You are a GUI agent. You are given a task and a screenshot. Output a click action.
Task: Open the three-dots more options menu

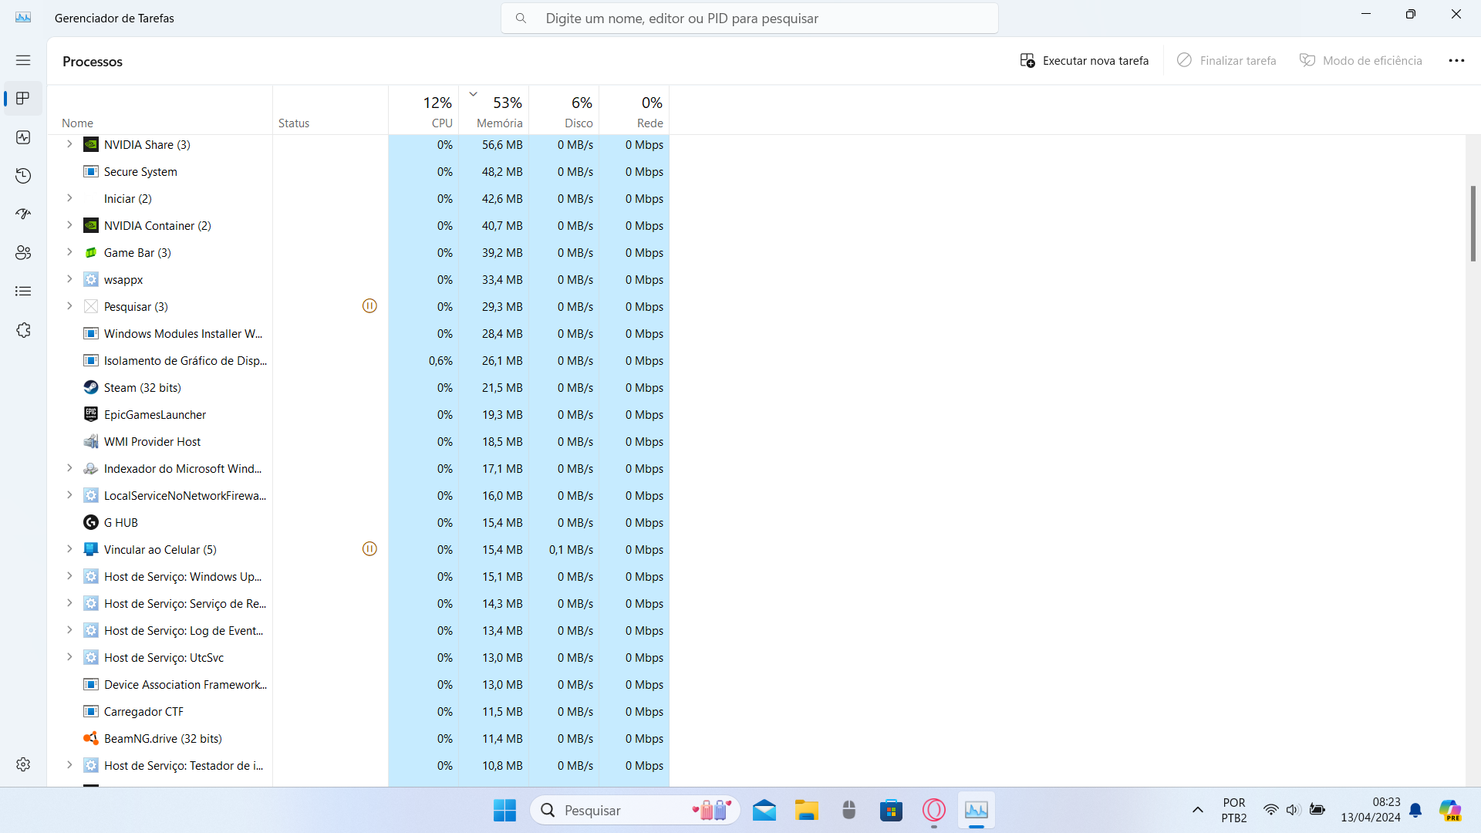(x=1456, y=60)
